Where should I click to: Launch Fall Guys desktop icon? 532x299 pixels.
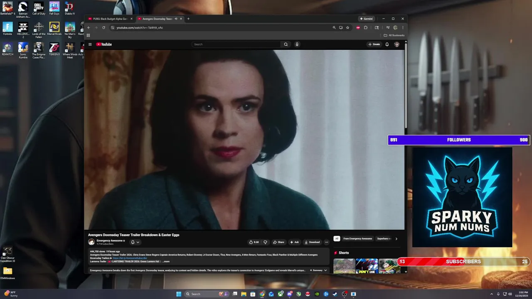(54, 9)
